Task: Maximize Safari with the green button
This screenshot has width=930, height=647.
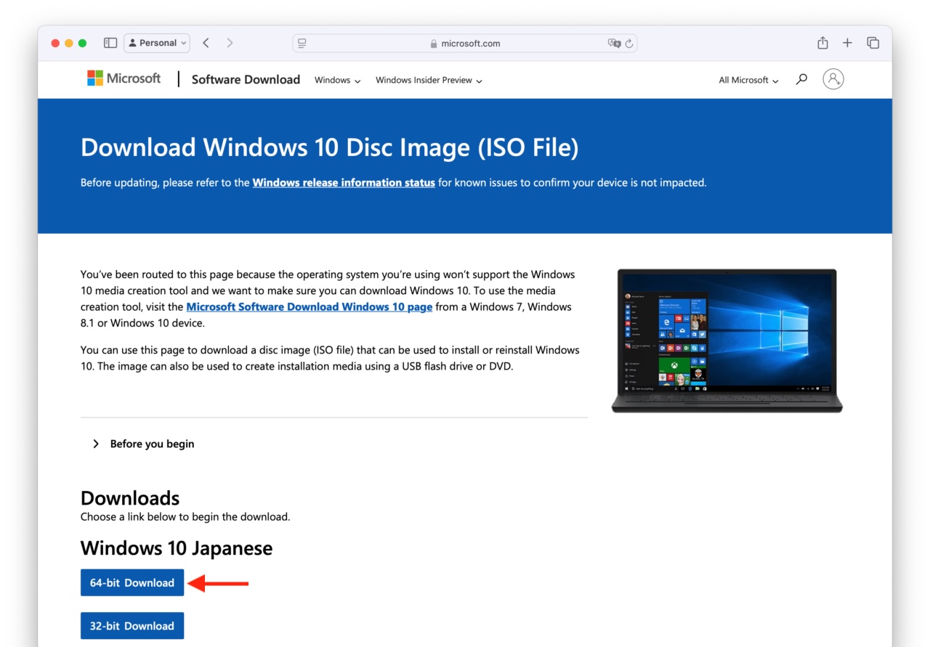Action: point(82,43)
